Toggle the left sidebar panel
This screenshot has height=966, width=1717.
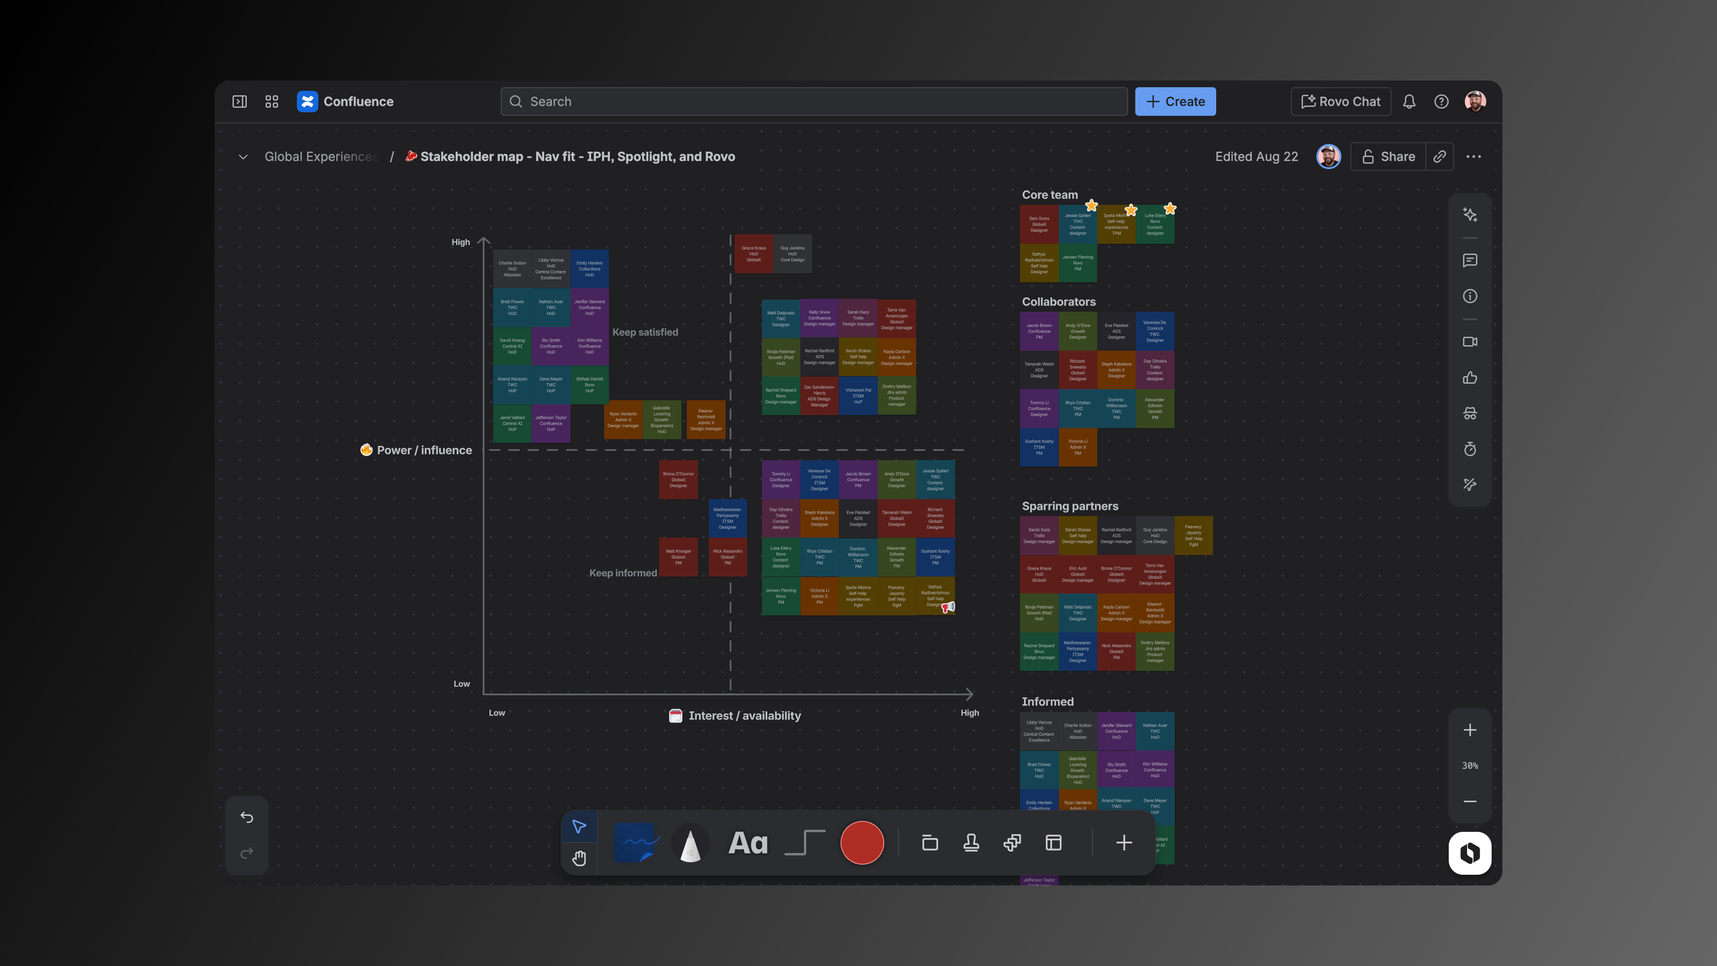(x=239, y=102)
